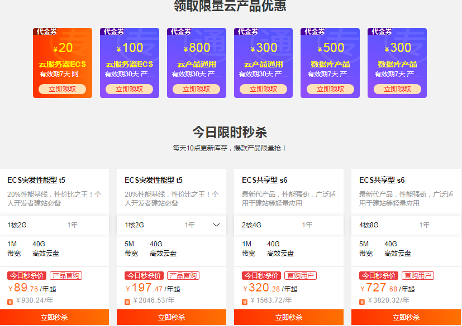Click the ¥89.76 /年起 price
This screenshot has height=326, width=462.
pos(32,288)
